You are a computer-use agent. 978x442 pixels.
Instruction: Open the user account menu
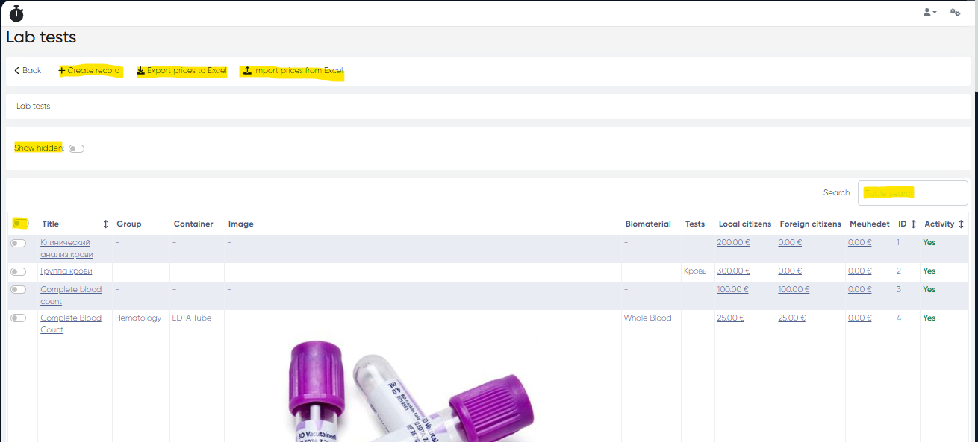click(929, 13)
